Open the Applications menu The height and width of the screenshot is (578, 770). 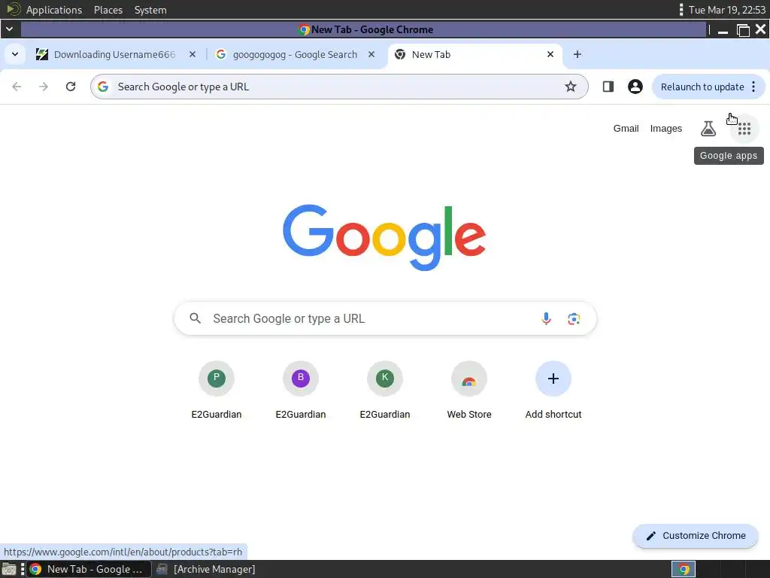point(54,10)
